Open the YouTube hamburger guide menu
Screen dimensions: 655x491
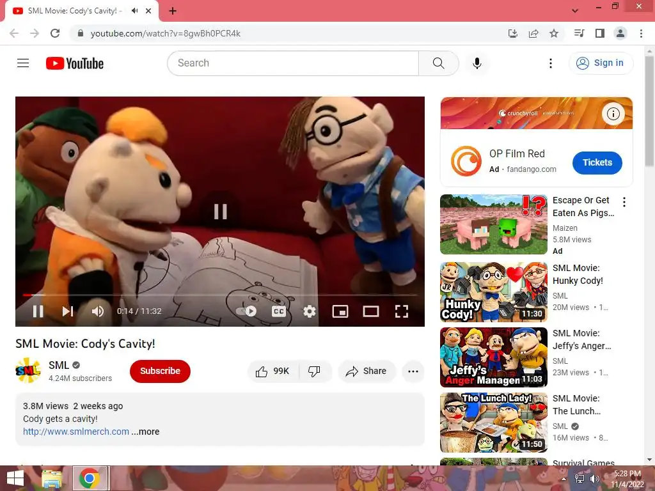pos(23,63)
